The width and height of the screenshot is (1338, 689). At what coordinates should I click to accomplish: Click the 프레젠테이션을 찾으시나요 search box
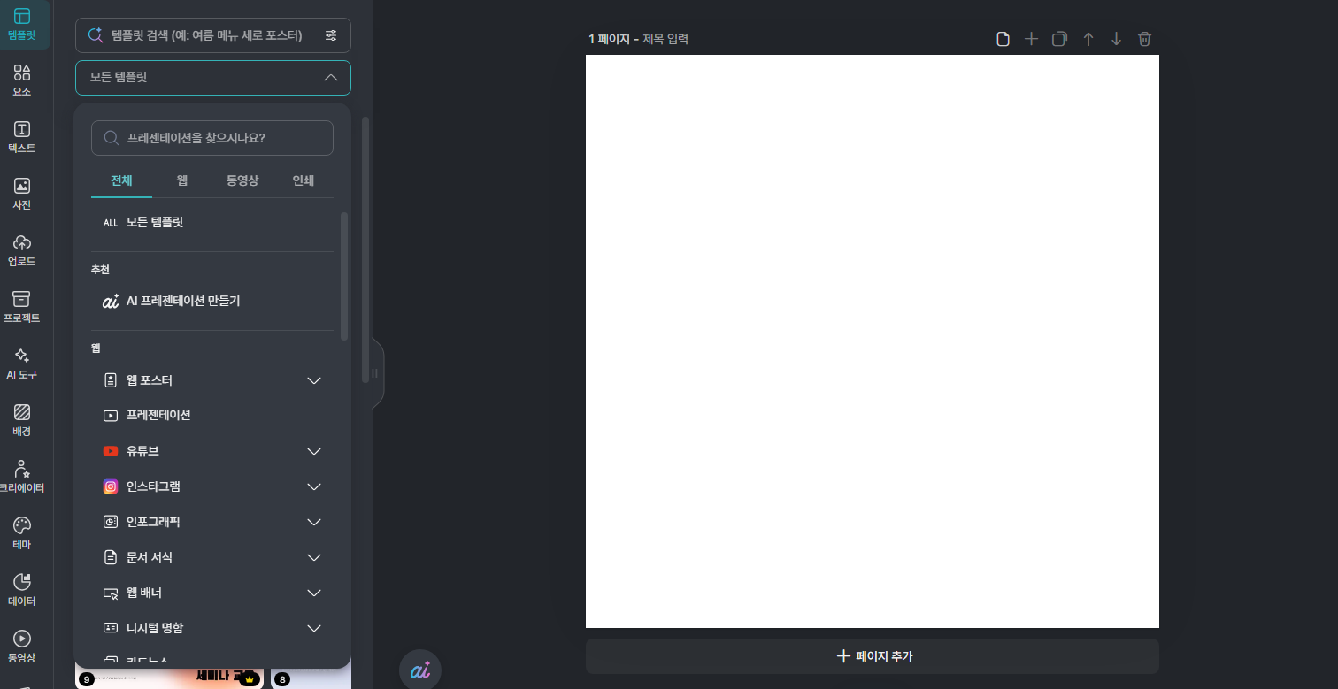pos(212,138)
